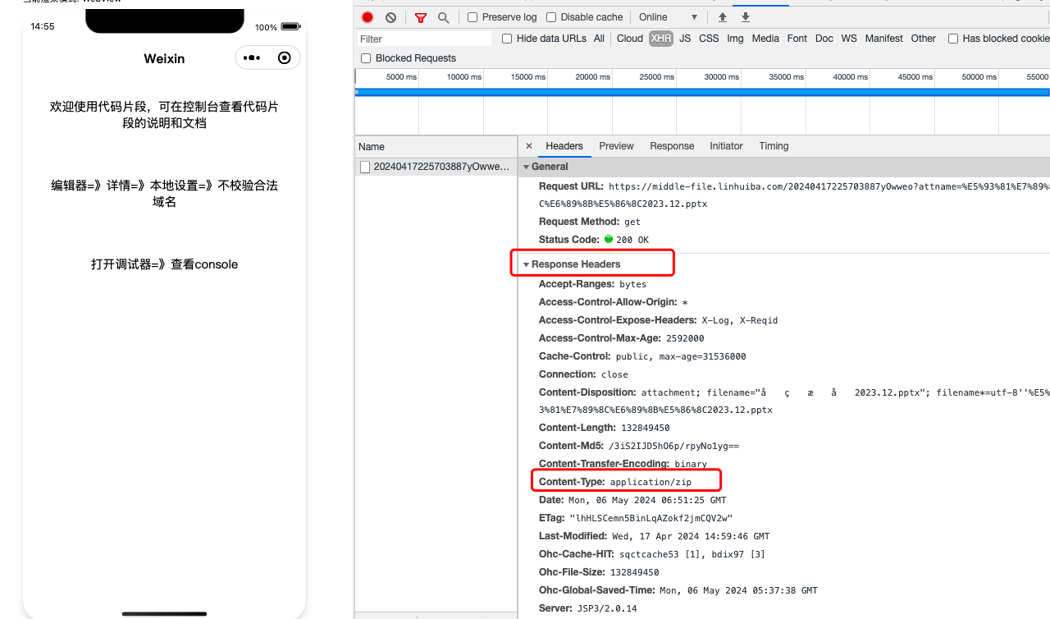The height and width of the screenshot is (619, 1050).
Task: Click the Server JSP3/2.0.14 value
Action: coord(606,608)
